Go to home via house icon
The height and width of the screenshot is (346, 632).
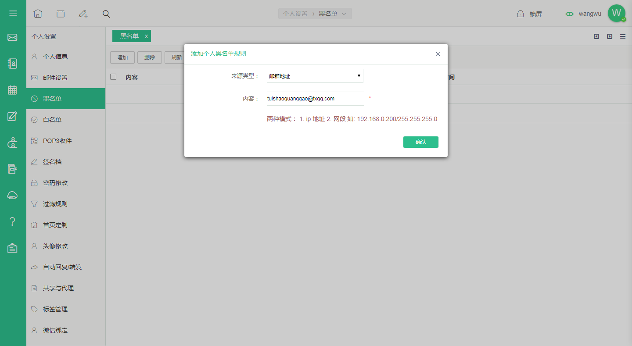tap(38, 14)
